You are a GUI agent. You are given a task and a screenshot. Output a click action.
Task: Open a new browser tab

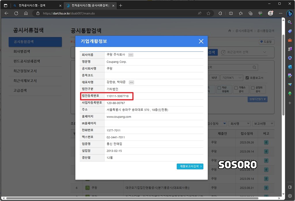(x=121, y=6)
